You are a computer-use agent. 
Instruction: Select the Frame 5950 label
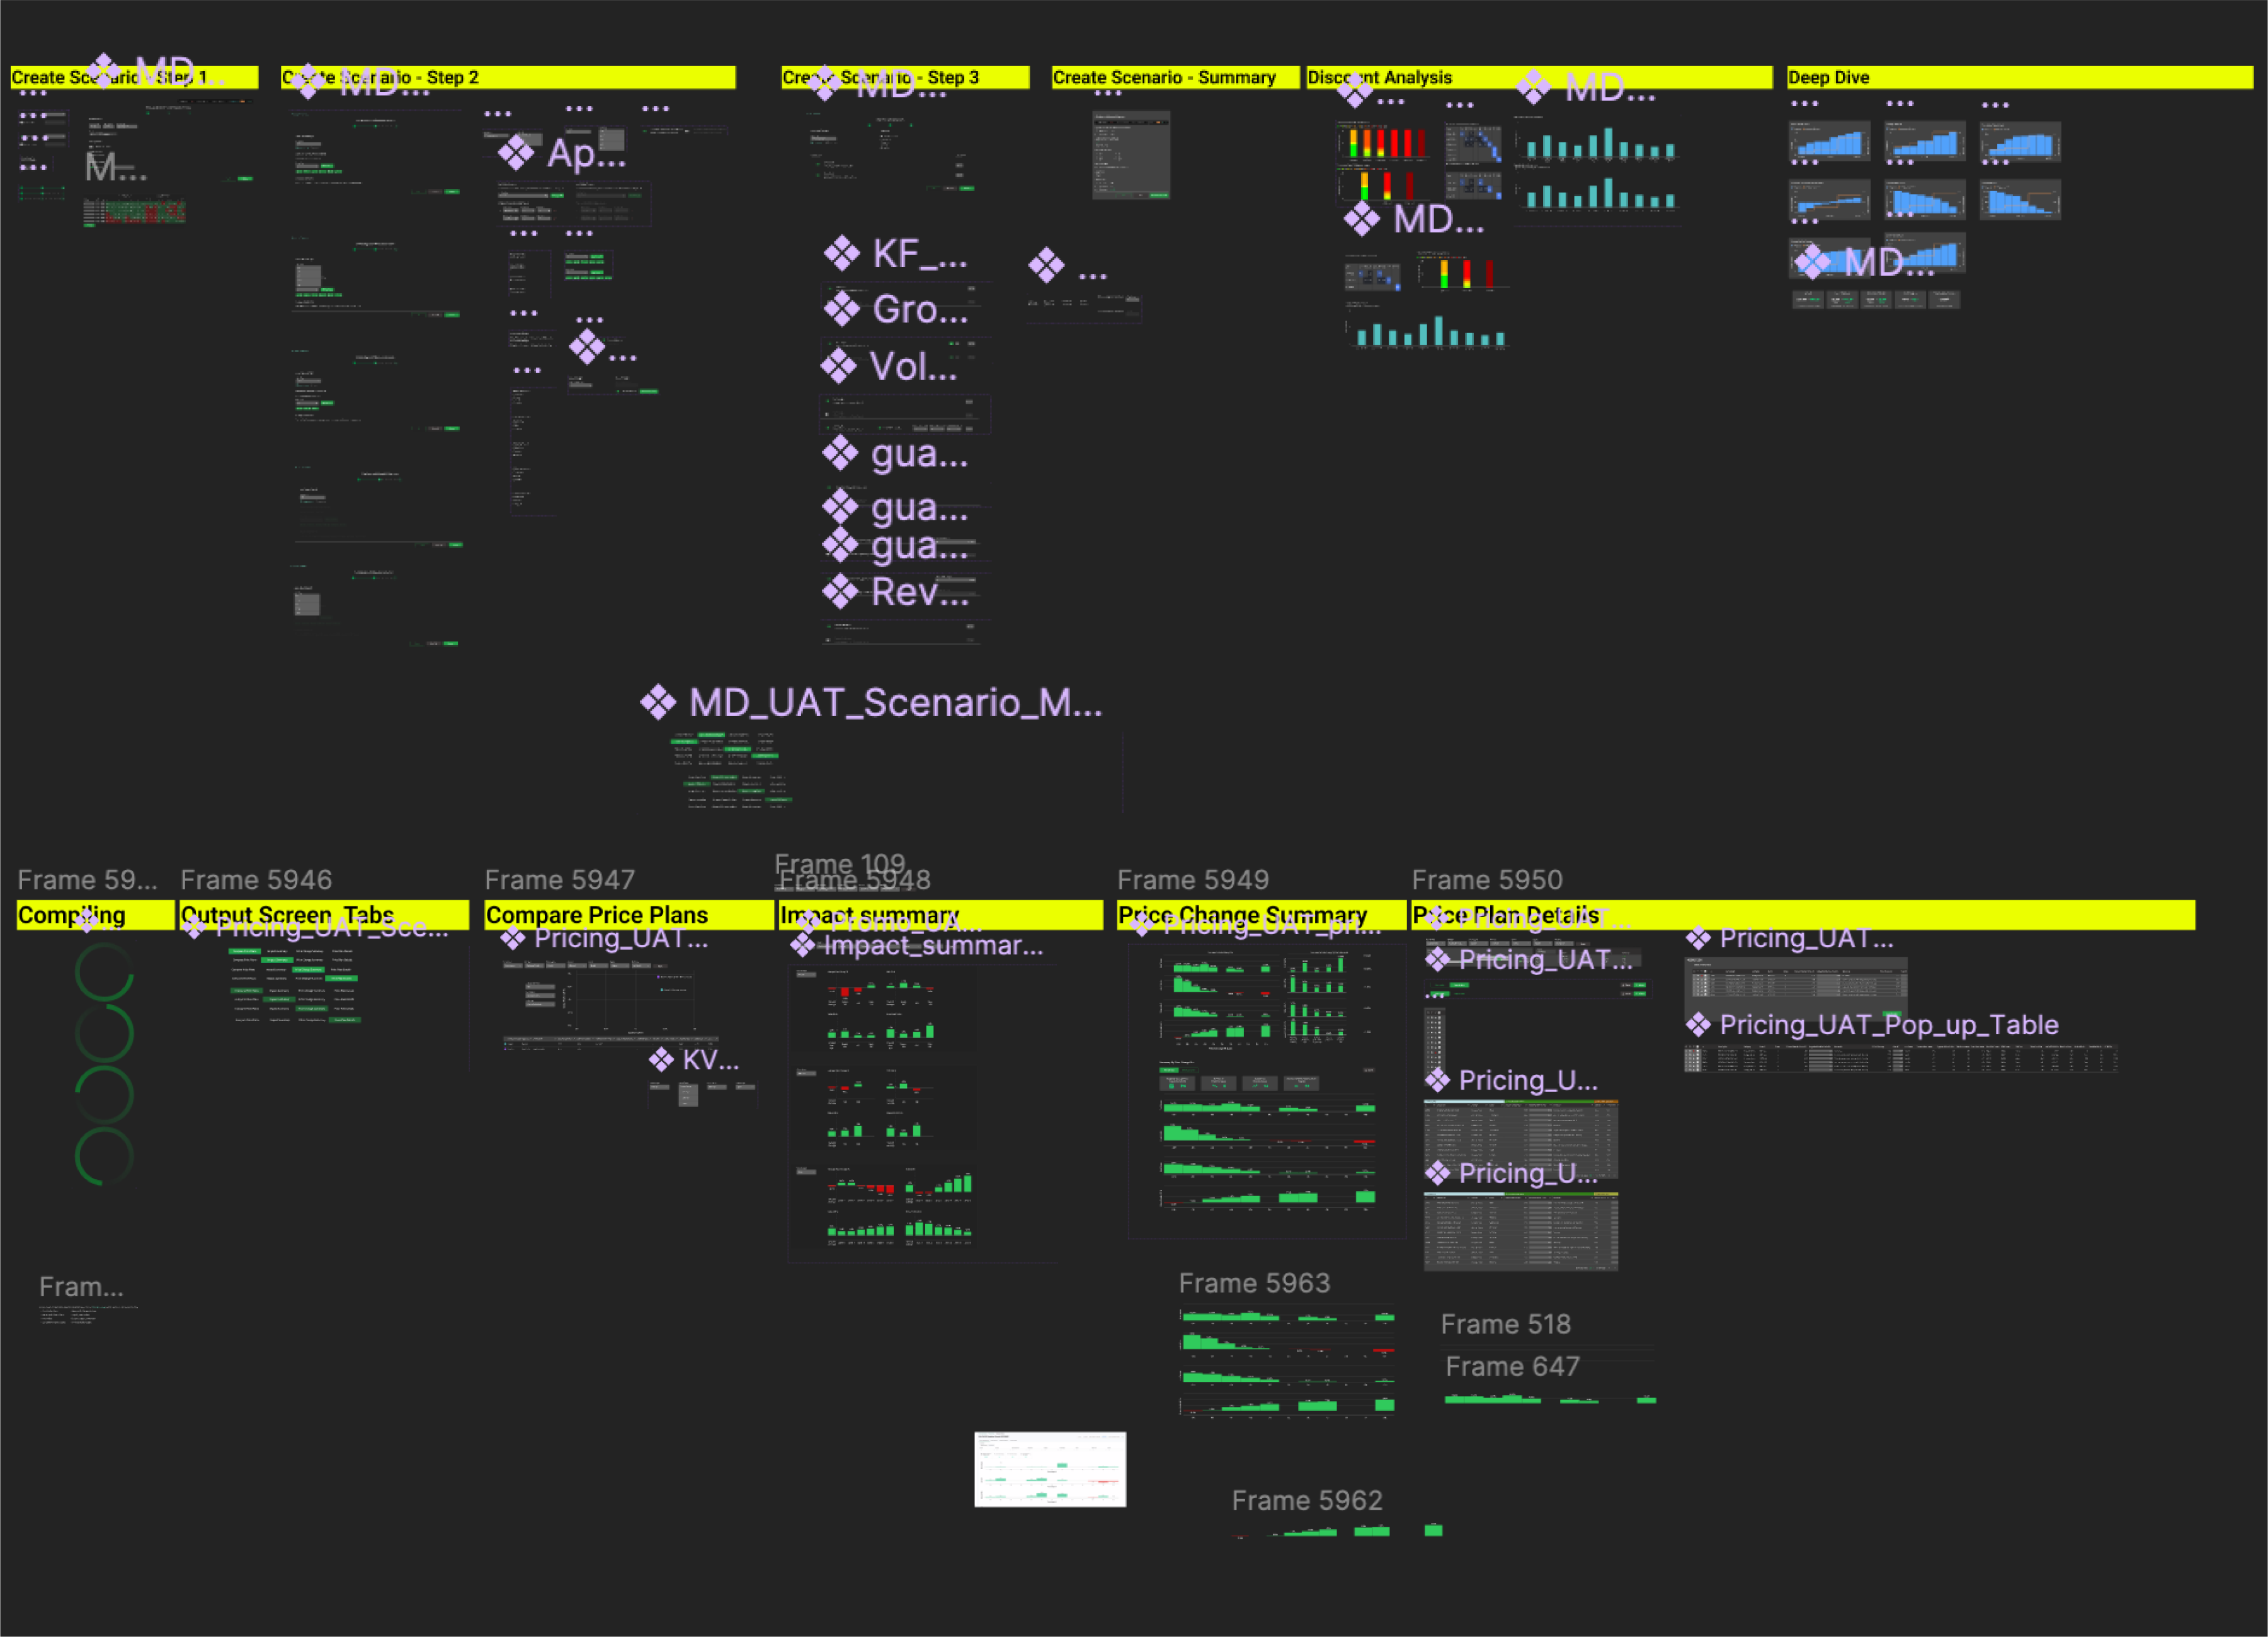(x=1487, y=880)
